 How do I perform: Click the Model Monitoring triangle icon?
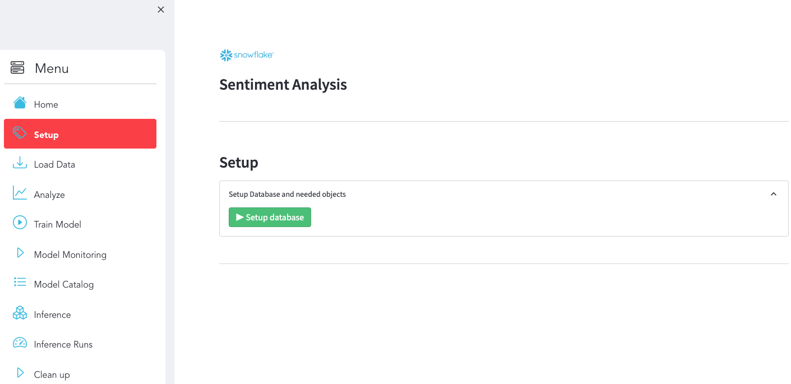[20, 253]
